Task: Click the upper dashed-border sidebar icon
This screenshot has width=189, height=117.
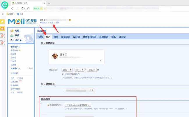Action: click(2, 36)
